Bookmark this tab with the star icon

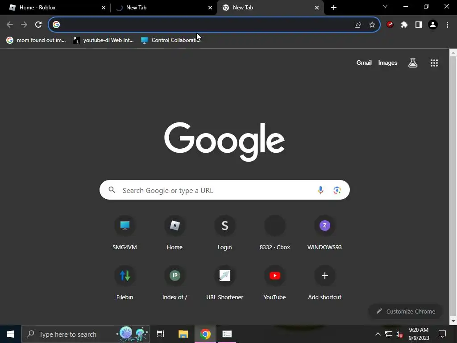pos(372,25)
